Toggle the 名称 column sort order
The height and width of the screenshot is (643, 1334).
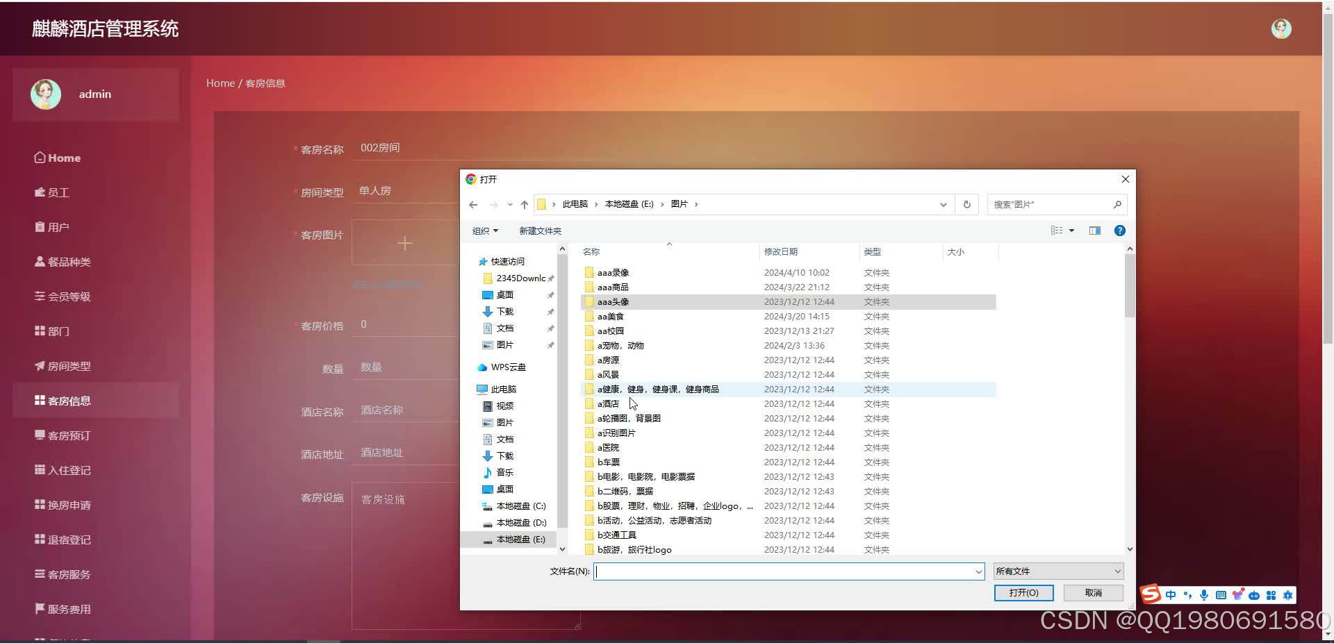(x=591, y=251)
